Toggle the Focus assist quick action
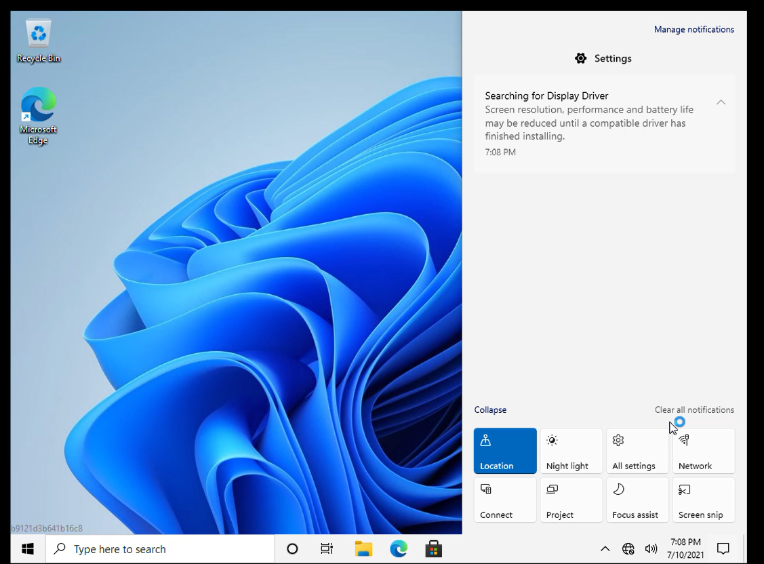This screenshot has width=764, height=564. coord(637,500)
